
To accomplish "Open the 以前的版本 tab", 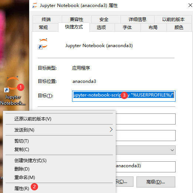I will 173,19.
